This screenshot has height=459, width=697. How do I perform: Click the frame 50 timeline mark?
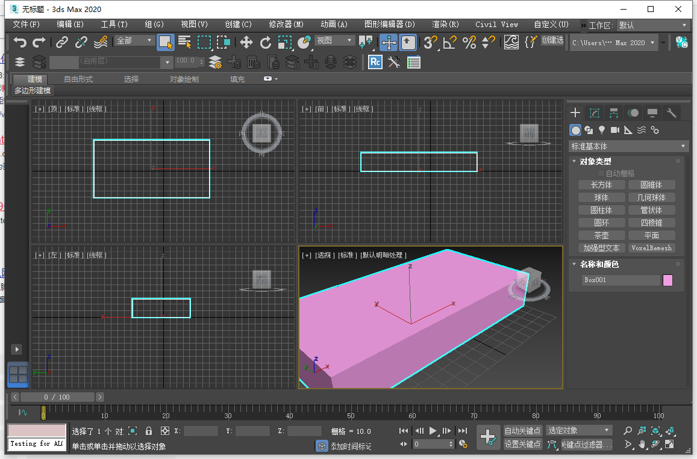click(351, 416)
